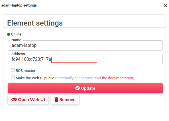Image resolution: width=169 pixels, height=121 pixels.
Task: Click the ROS master label text
Action: coord(25,71)
